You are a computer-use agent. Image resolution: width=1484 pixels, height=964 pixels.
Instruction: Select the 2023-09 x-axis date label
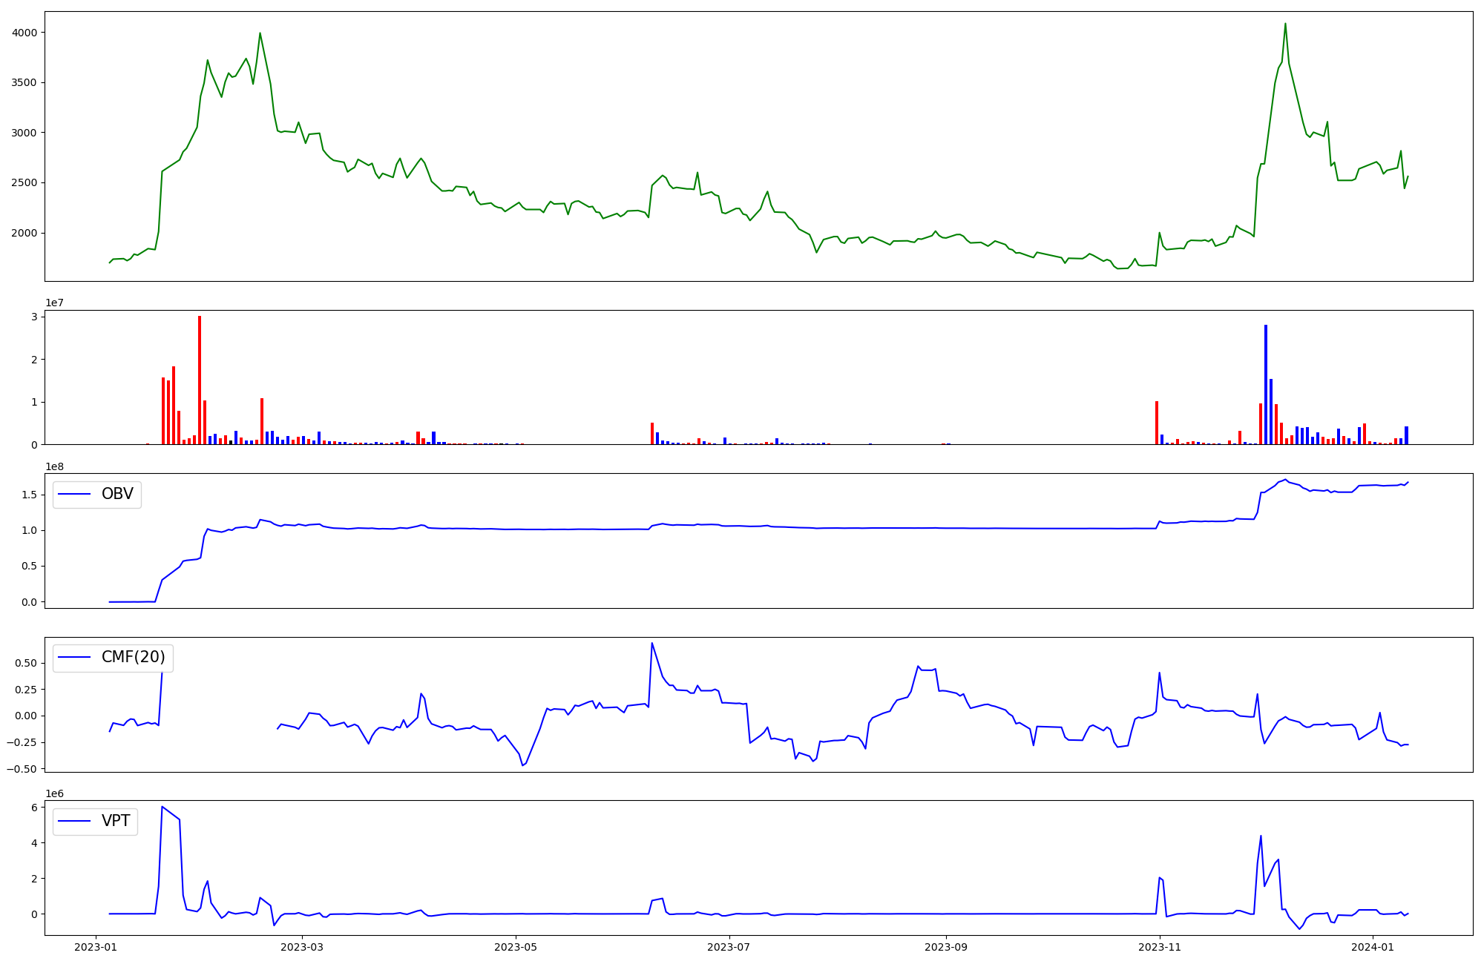[x=946, y=947]
